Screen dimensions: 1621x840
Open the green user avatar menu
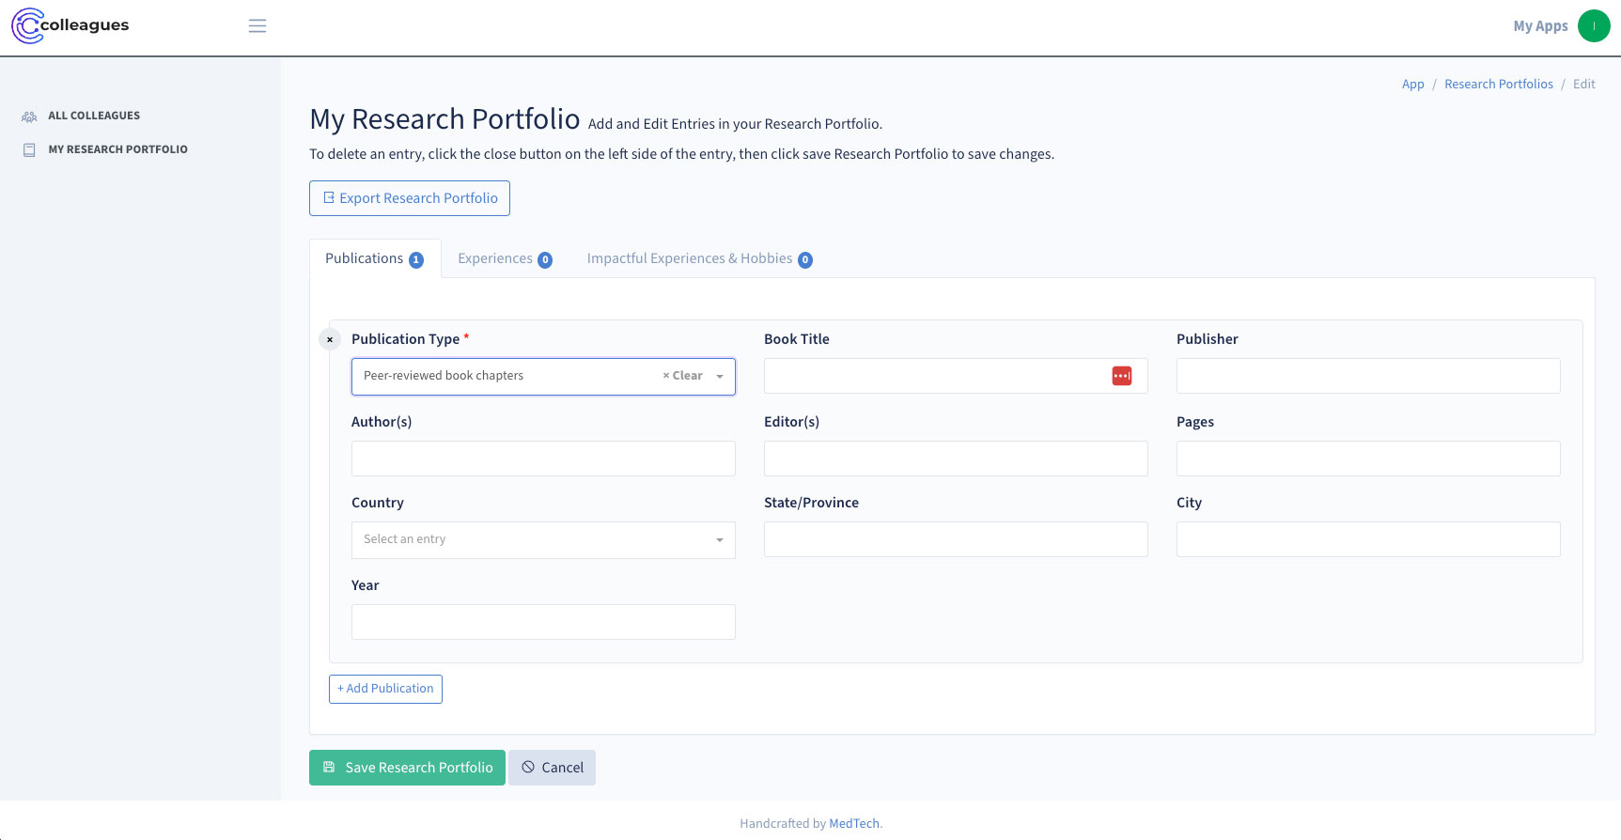(x=1594, y=26)
